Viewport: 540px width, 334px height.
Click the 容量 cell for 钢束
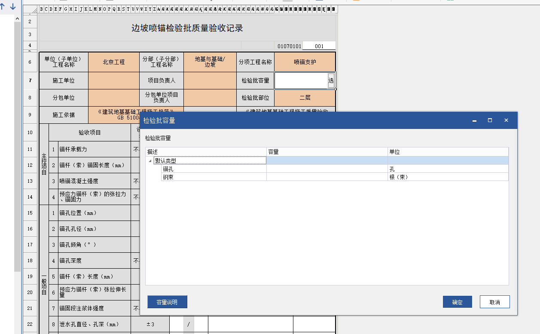(326, 177)
